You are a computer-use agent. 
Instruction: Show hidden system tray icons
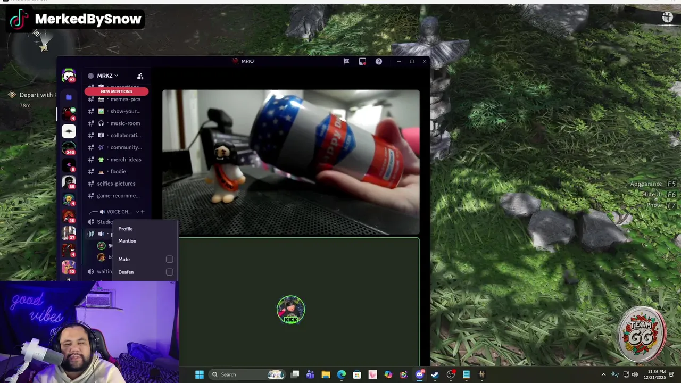pyautogui.click(x=603, y=374)
